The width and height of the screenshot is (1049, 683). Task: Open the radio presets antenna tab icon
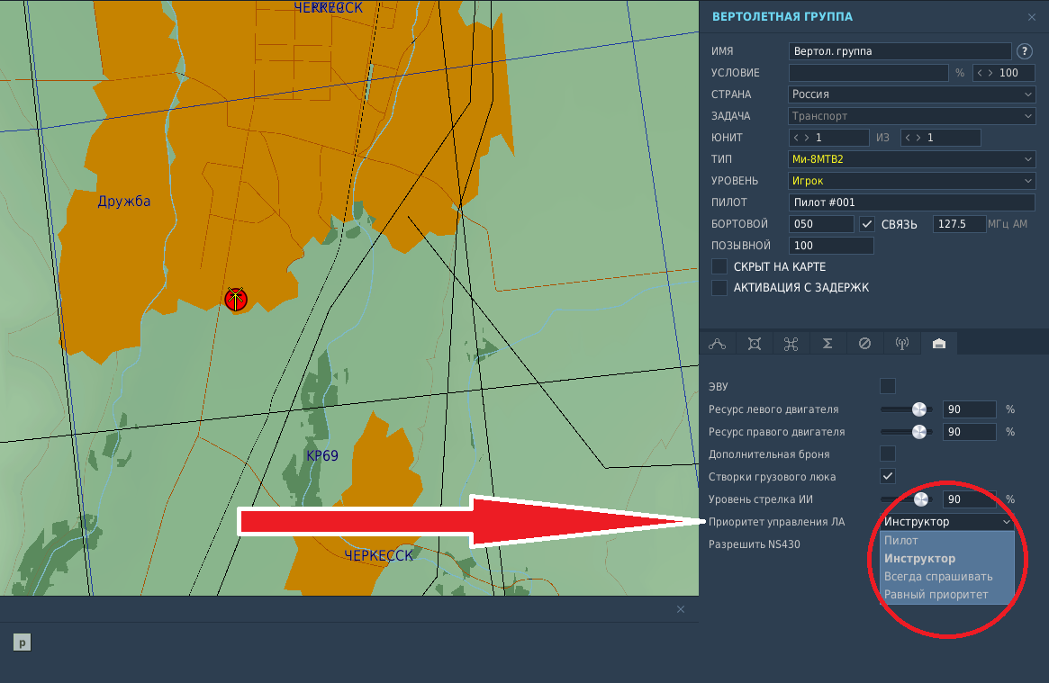tap(902, 344)
